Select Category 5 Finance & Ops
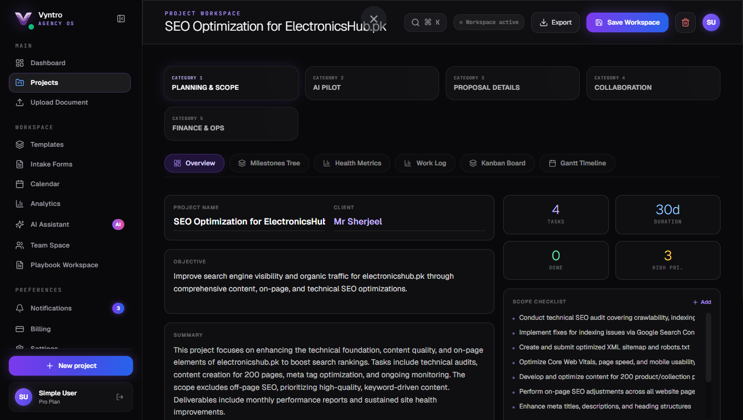Image resolution: width=743 pixels, height=420 pixels. click(231, 124)
